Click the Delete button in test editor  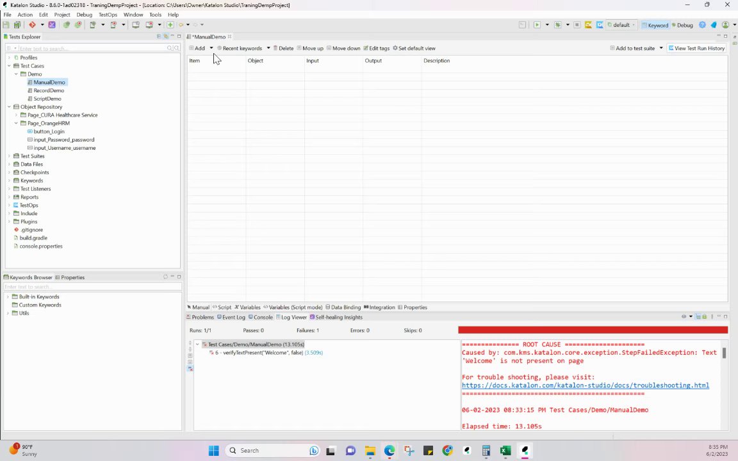tap(283, 48)
